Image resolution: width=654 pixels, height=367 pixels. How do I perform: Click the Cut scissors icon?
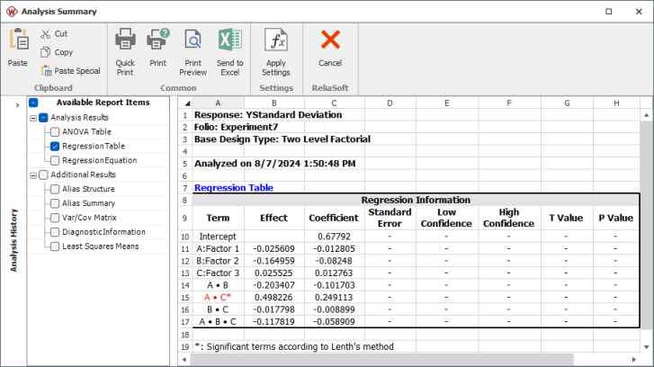(x=46, y=33)
